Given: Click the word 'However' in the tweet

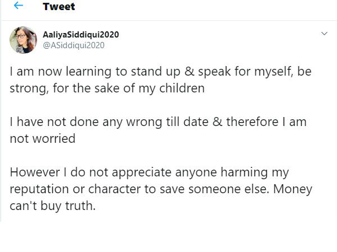Looking at the screenshot, I should point(35,172).
